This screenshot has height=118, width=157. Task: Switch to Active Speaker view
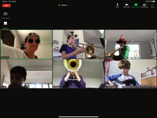click(x=5, y=24)
